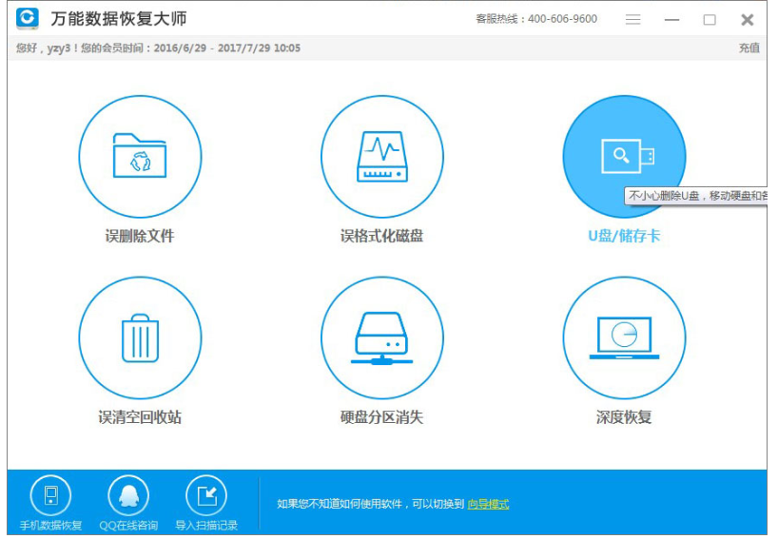The image size is (778, 539).
Task: Open the U盘/储存卡 recovery circle icon
Action: click(624, 156)
